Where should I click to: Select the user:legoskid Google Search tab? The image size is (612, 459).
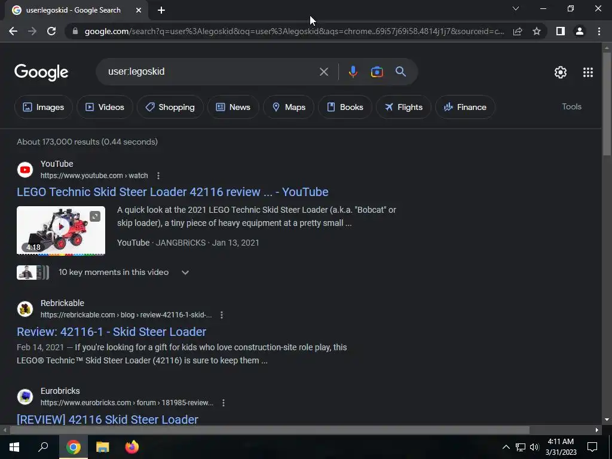76,11
